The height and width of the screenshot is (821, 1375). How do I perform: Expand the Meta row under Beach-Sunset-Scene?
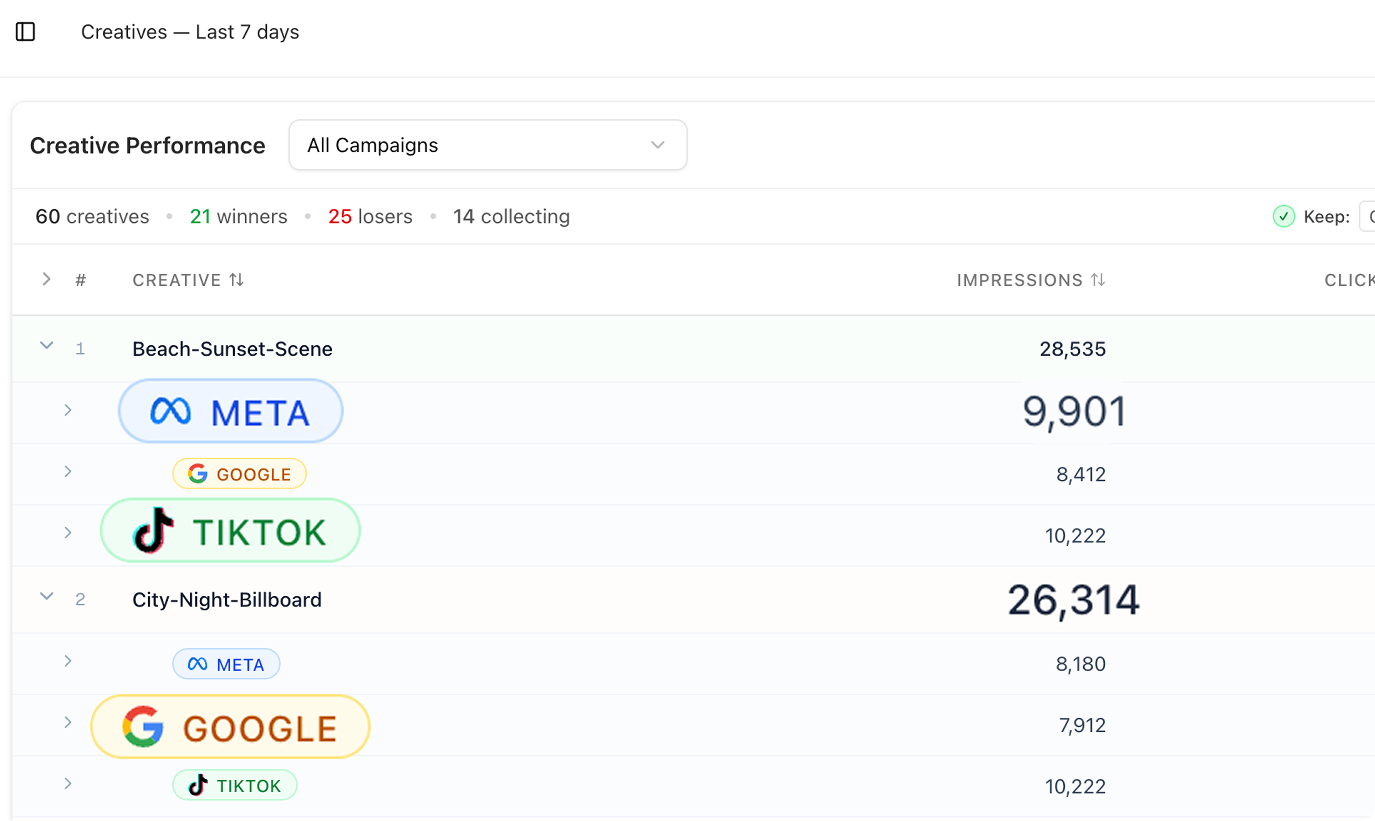[x=67, y=410]
